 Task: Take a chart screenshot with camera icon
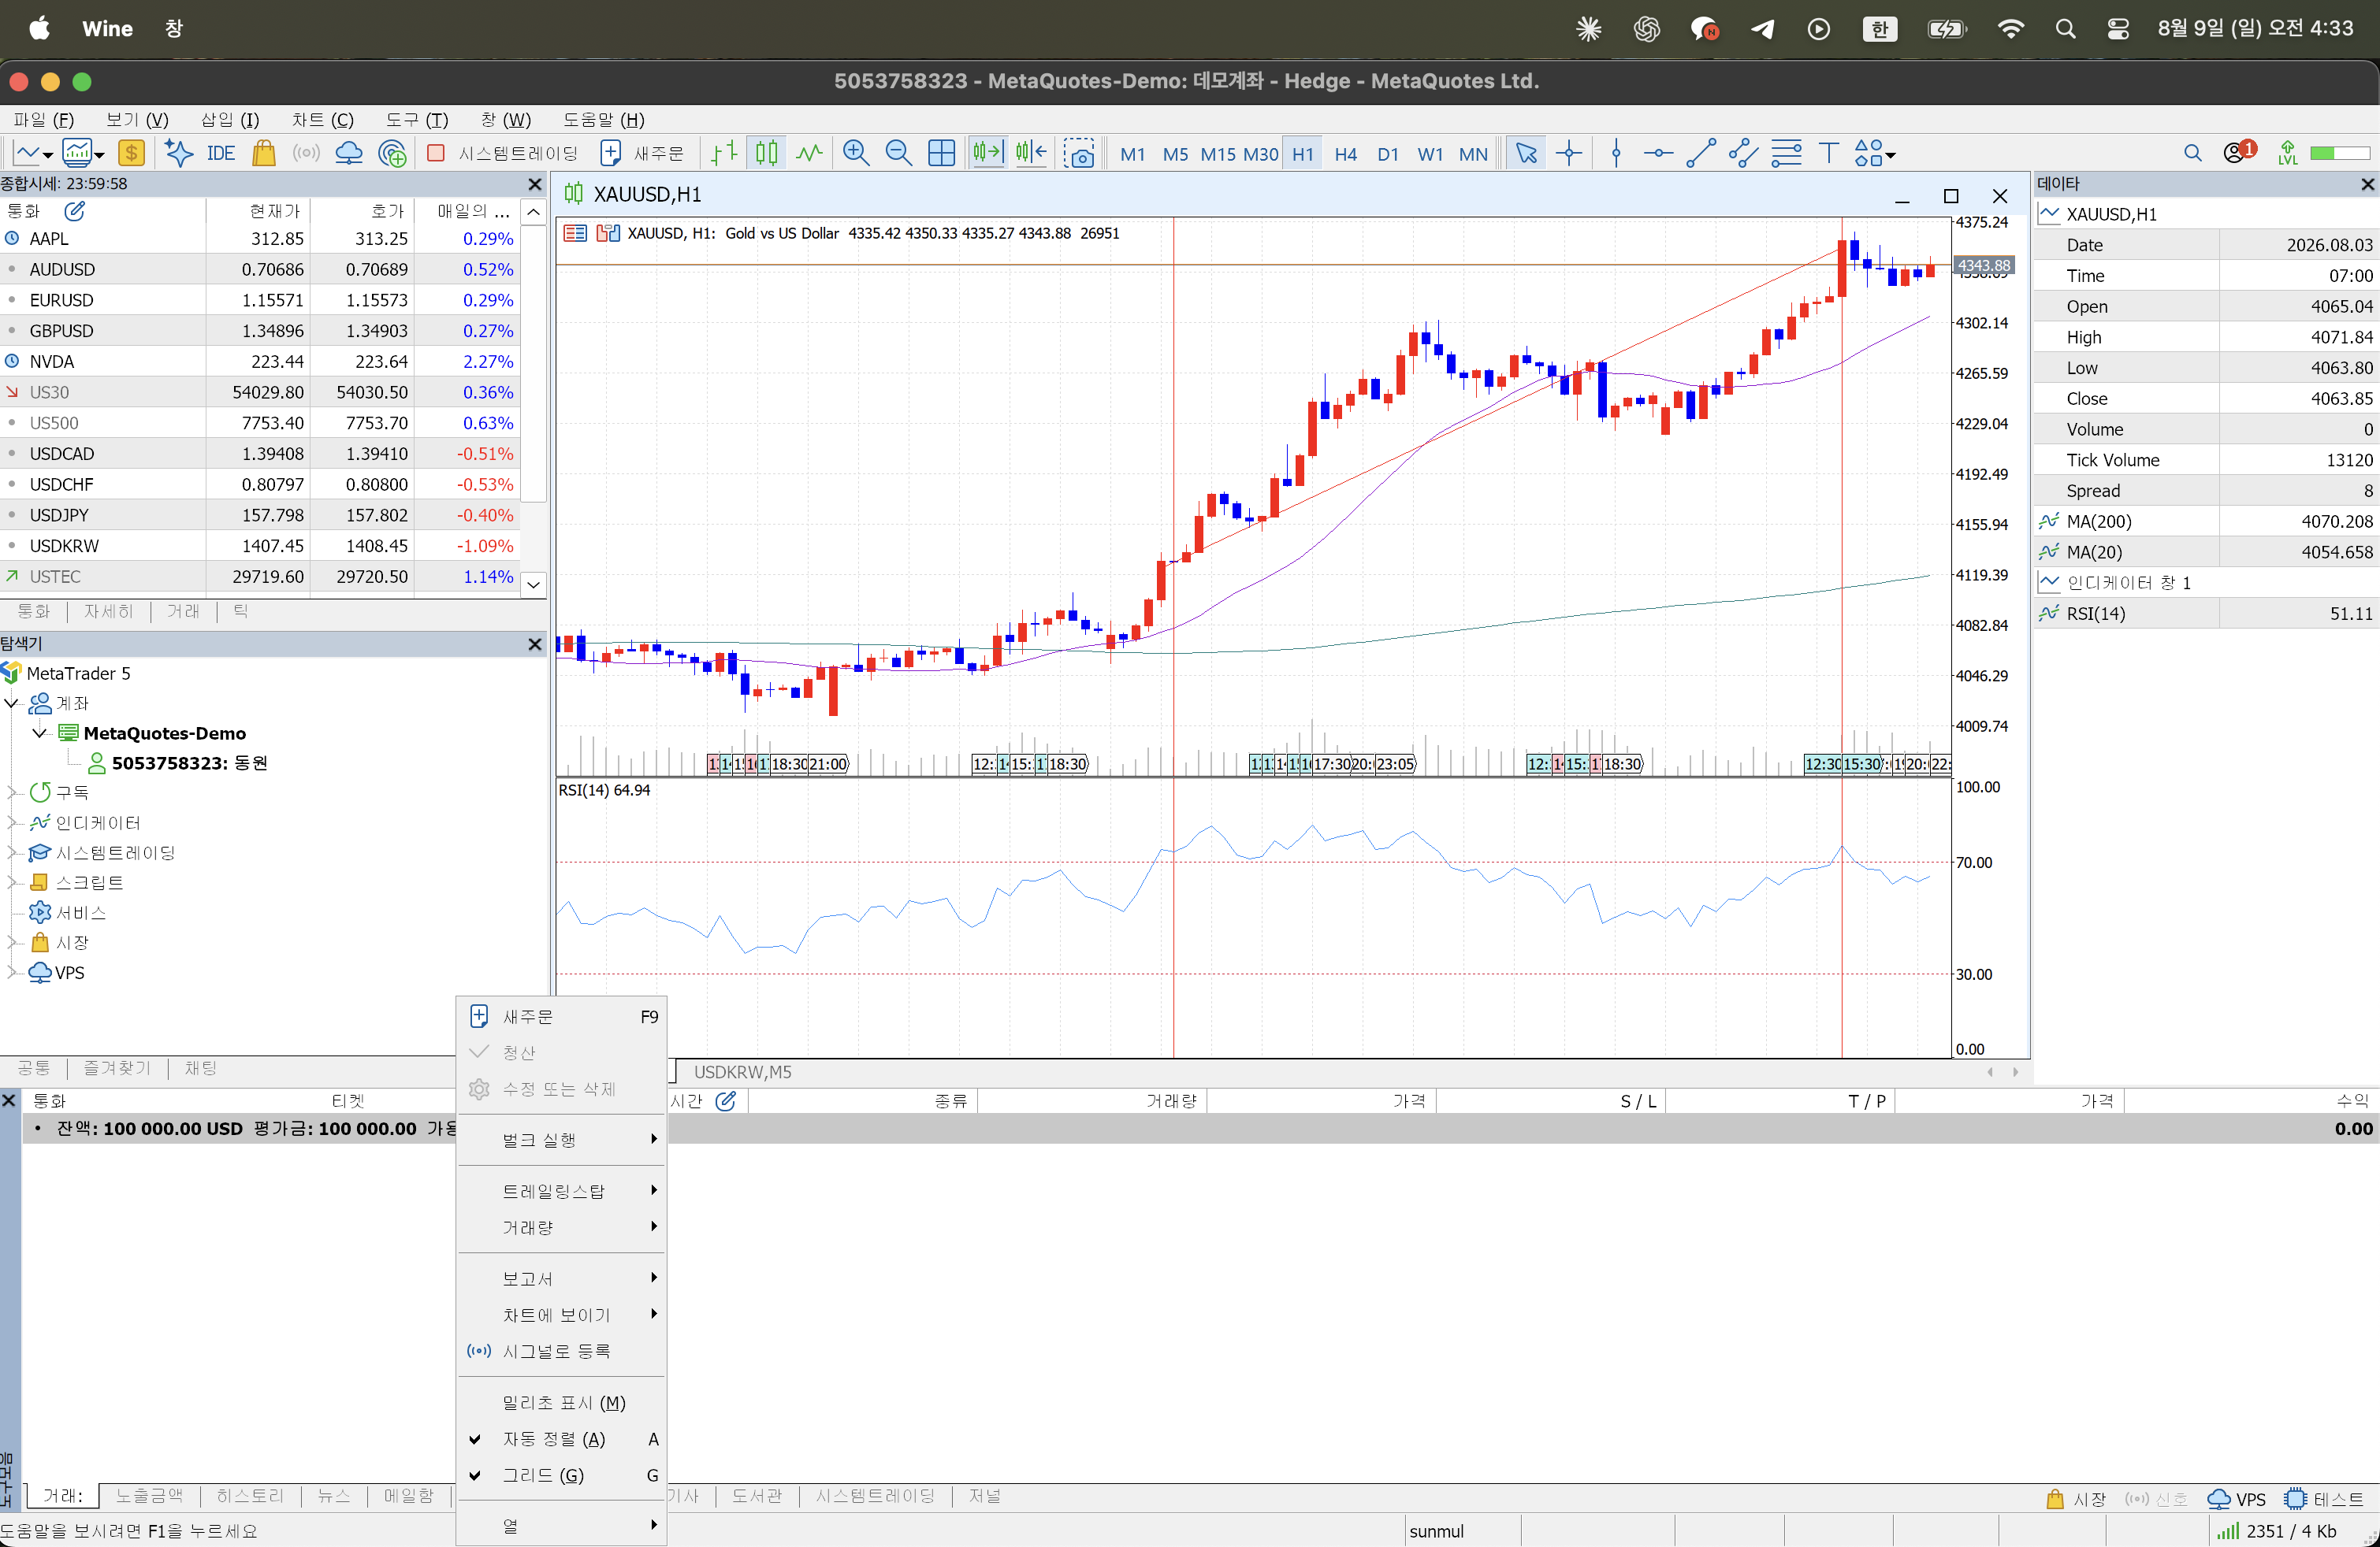pyautogui.click(x=1080, y=153)
